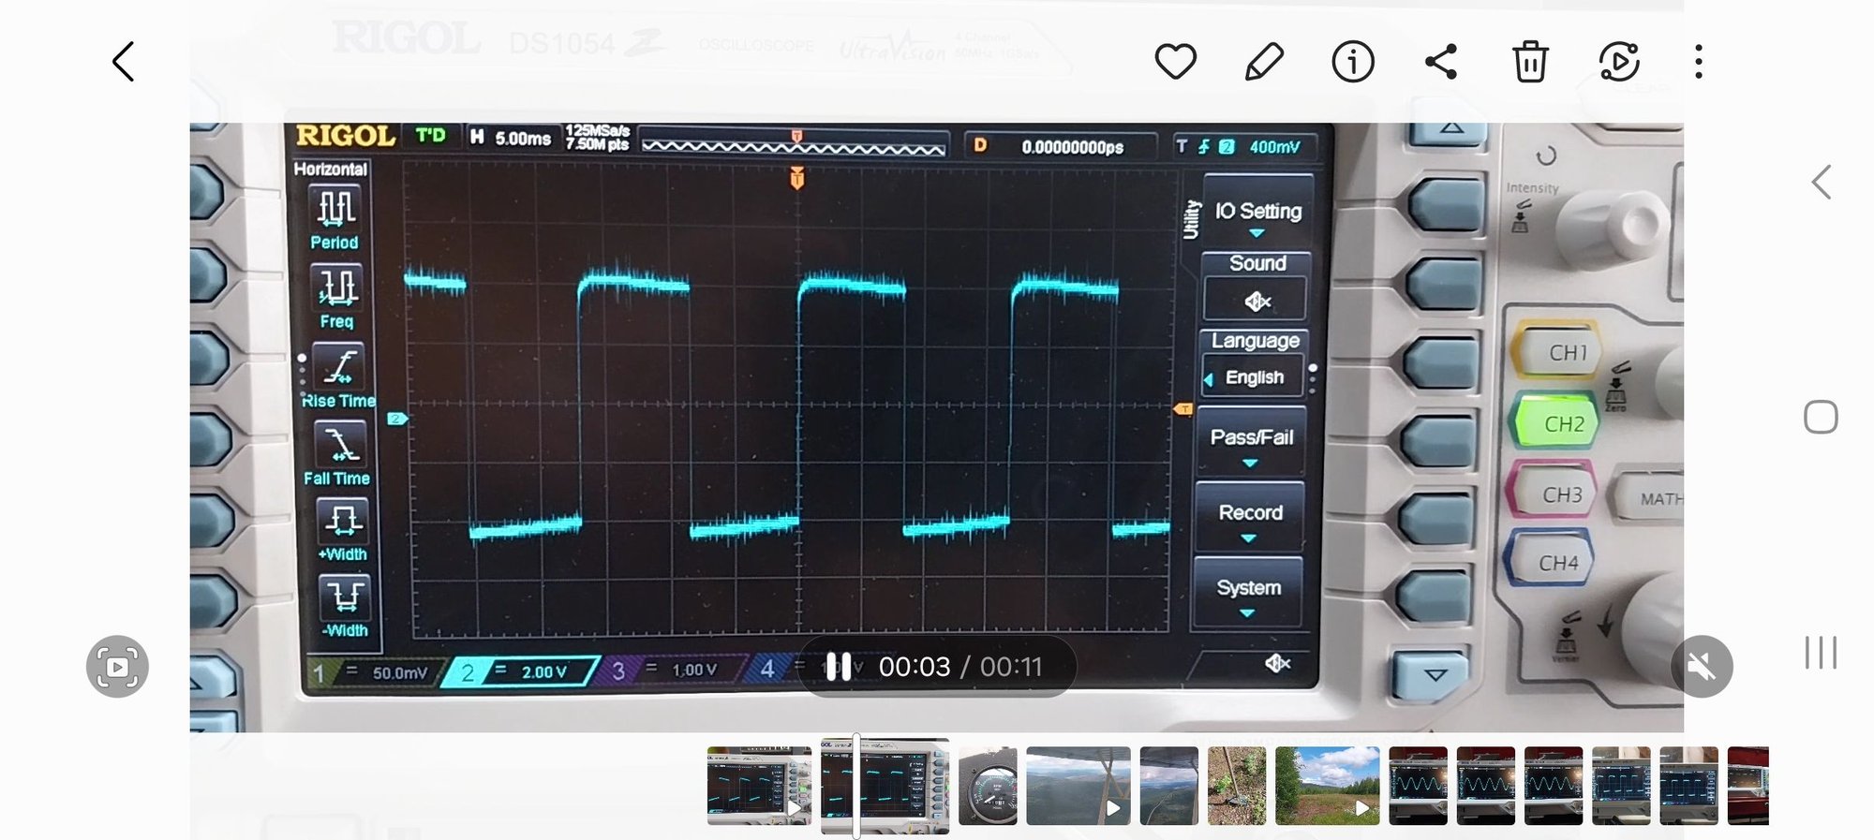Viewport: 1874px width, 840px height.
Task: Capture the current frame with capture icon
Action: [x=117, y=667]
